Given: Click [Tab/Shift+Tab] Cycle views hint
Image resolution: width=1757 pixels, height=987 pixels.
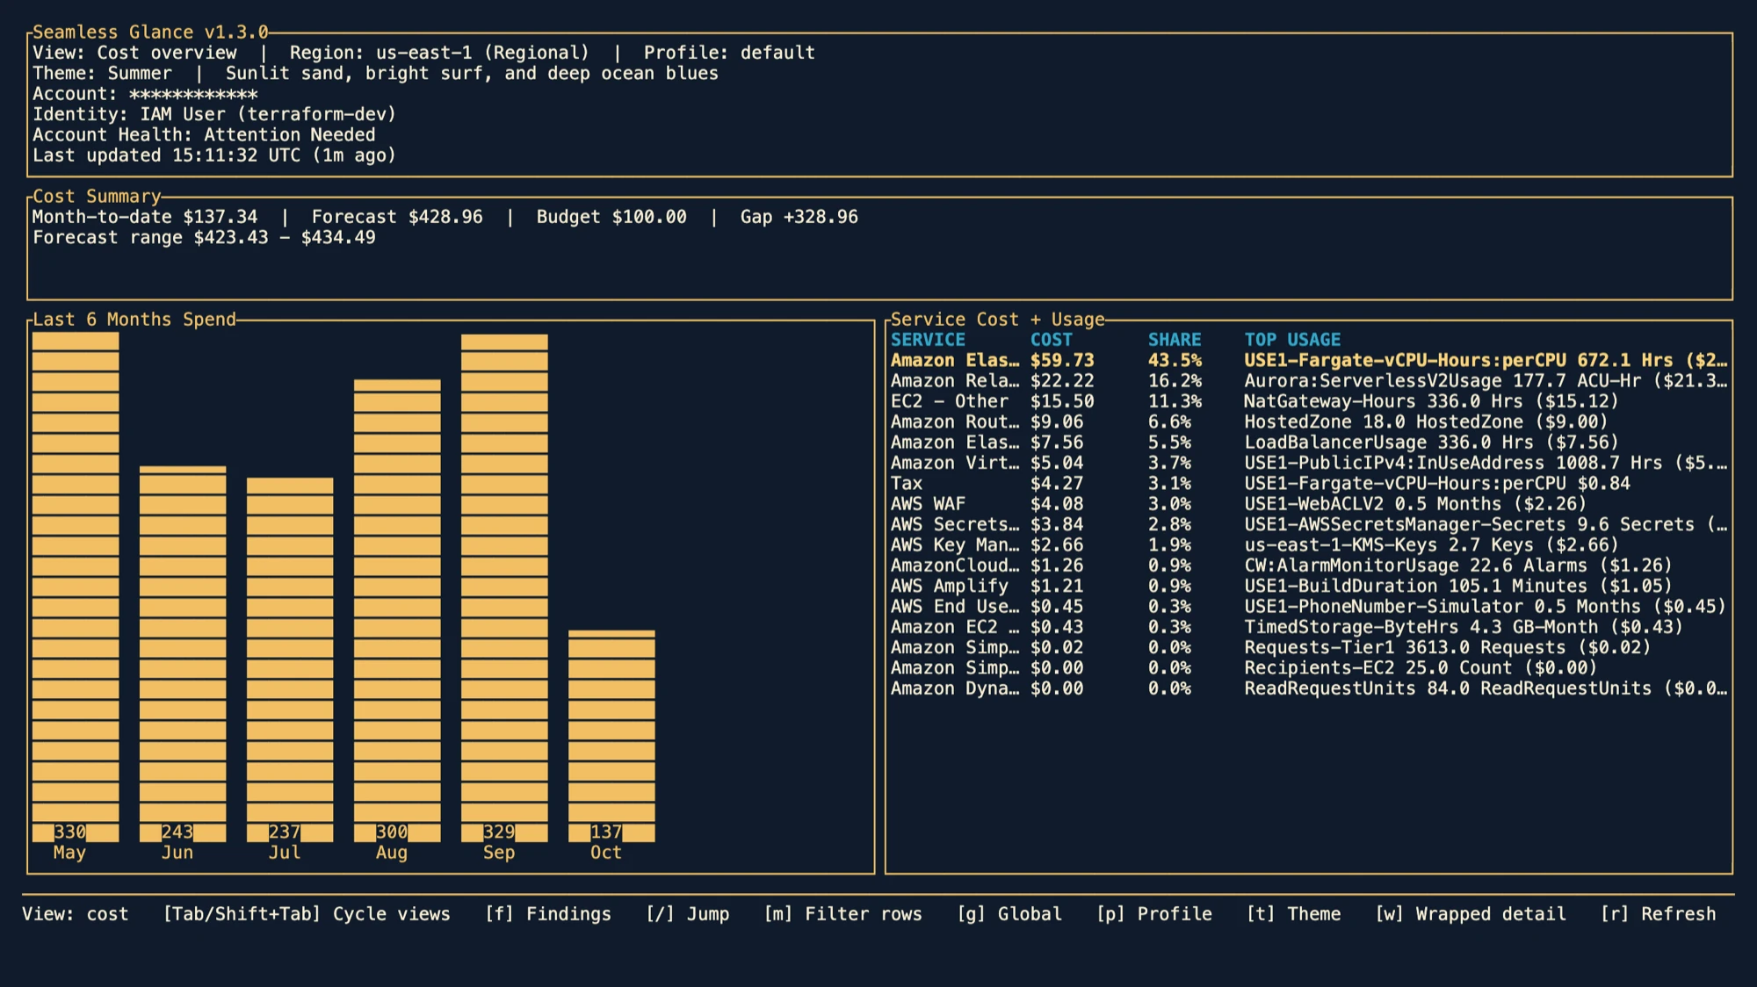Looking at the screenshot, I should [307, 914].
